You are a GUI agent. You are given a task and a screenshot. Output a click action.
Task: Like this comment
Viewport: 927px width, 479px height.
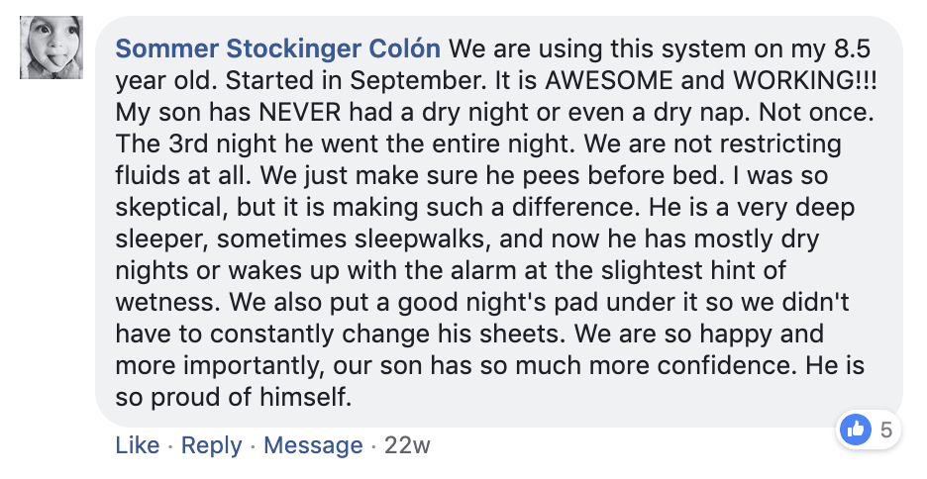[x=138, y=445]
